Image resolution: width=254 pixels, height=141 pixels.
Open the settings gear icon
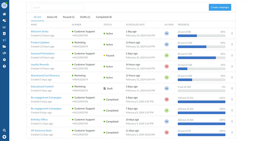coord(4,60)
